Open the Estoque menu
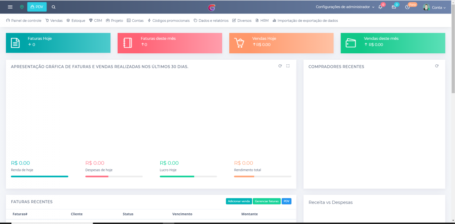The height and width of the screenshot is (224, 455). point(76,21)
